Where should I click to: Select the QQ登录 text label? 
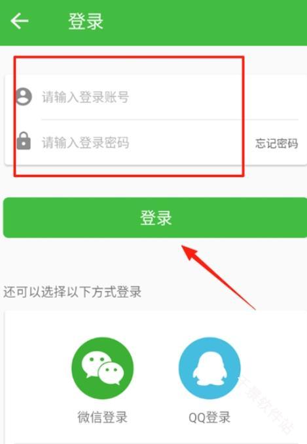pyautogui.click(x=209, y=417)
